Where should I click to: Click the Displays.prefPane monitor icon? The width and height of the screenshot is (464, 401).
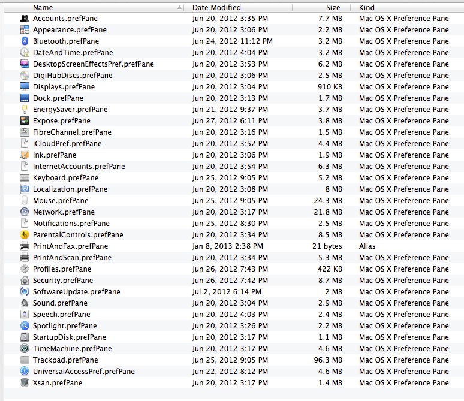(25, 87)
